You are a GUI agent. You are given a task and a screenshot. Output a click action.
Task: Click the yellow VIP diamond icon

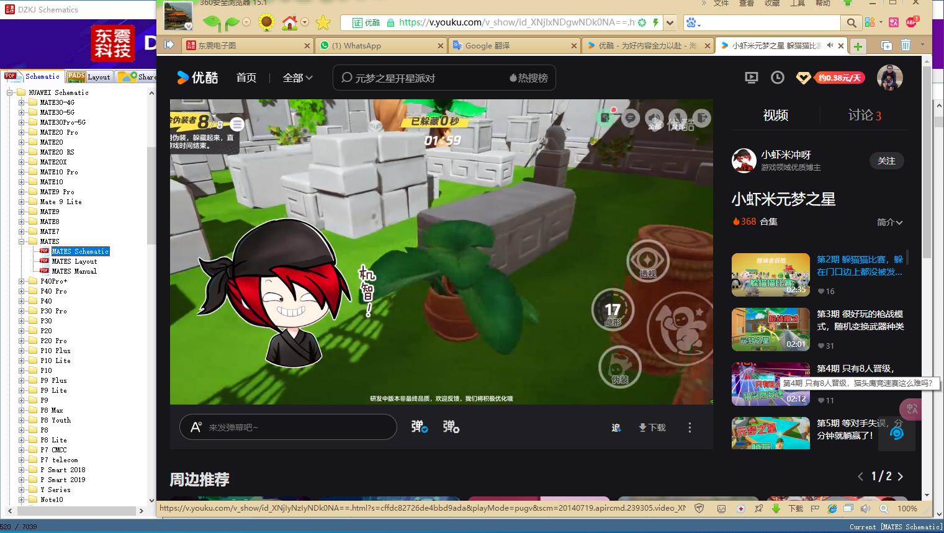pyautogui.click(x=803, y=78)
